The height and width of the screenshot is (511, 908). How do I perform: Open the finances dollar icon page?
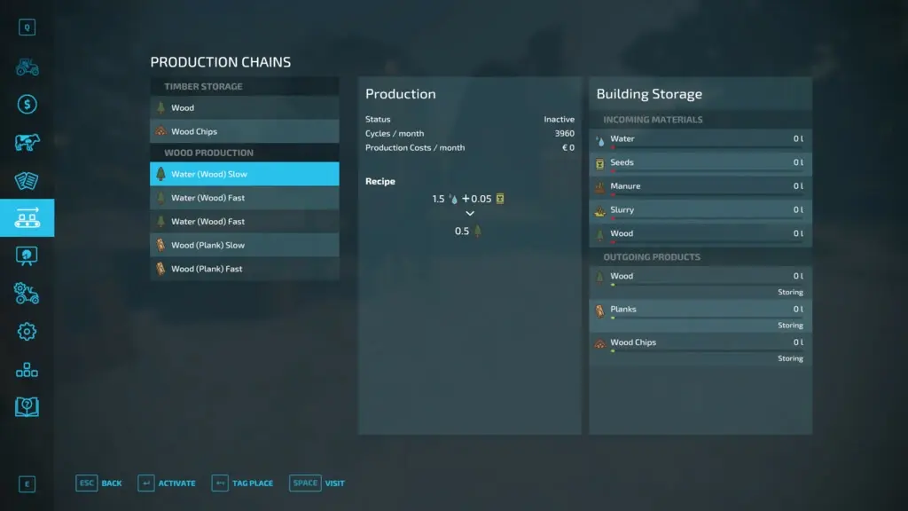[x=27, y=105]
